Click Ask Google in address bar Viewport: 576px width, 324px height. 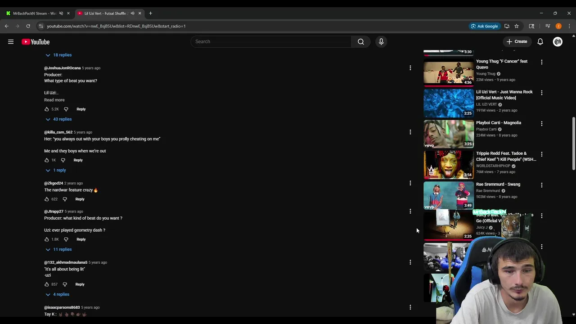point(484,26)
